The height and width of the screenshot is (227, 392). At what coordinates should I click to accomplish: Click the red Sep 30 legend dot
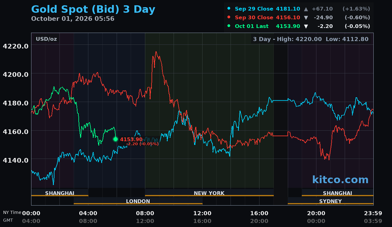(229, 17)
